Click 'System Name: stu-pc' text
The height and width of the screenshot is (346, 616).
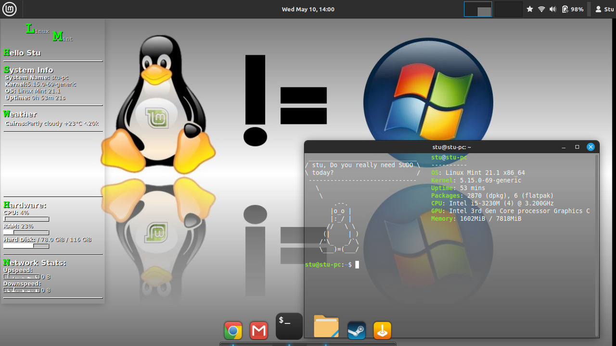pos(37,77)
